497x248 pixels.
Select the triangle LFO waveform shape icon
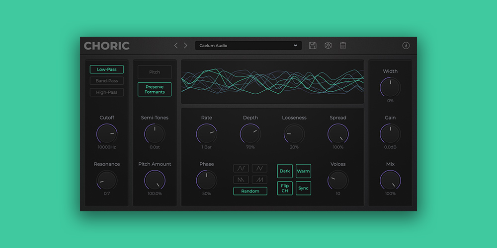pyautogui.click(x=259, y=168)
